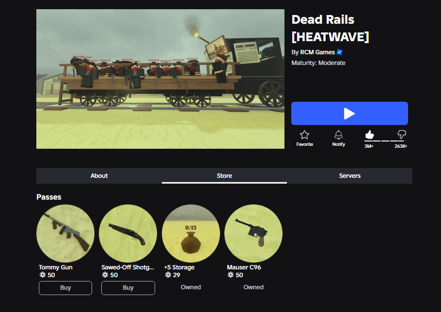Image resolution: width=441 pixels, height=312 pixels.
Task: Click the Maturity: Moderate label
Action: click(318, 63)
